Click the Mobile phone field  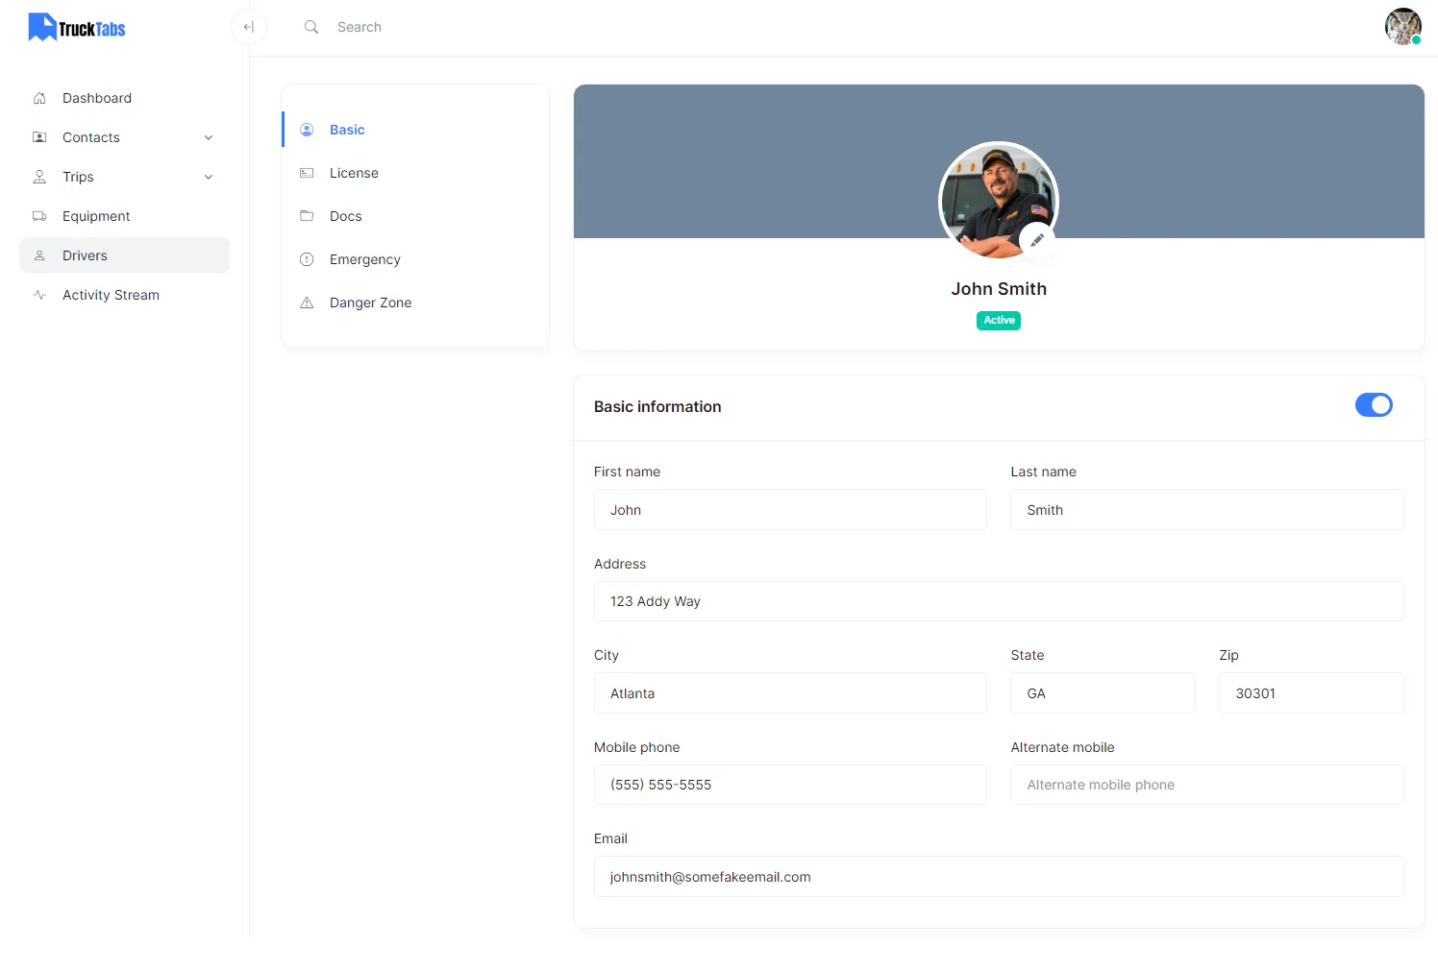[x=790, y=785]
